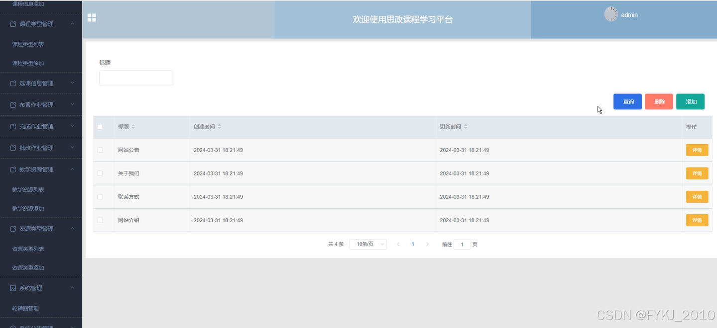Collapse 教学资源管理 using its chevron

coord(73,169)
